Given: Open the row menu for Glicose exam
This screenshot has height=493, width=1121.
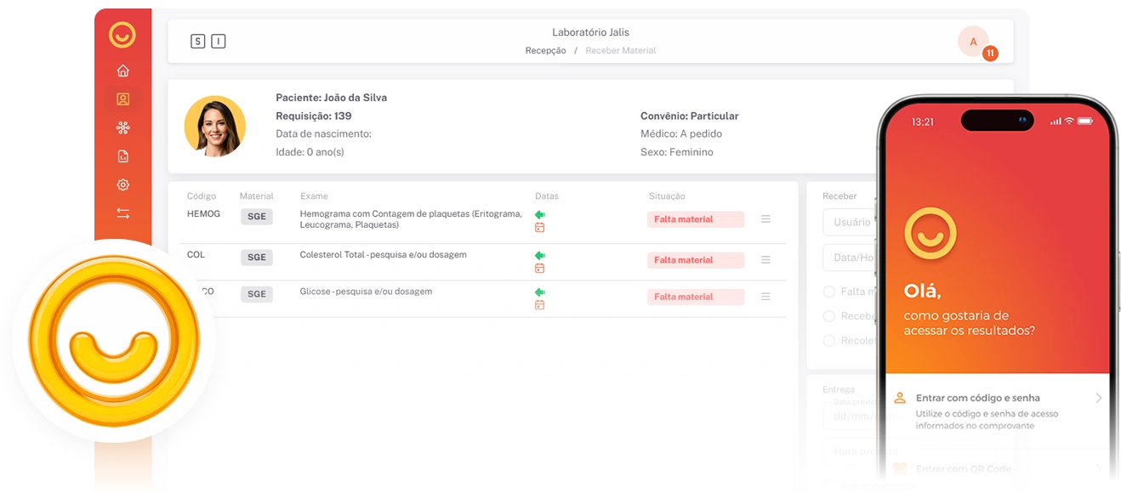Looking at the screenshot, I should (x=765, y=297).
